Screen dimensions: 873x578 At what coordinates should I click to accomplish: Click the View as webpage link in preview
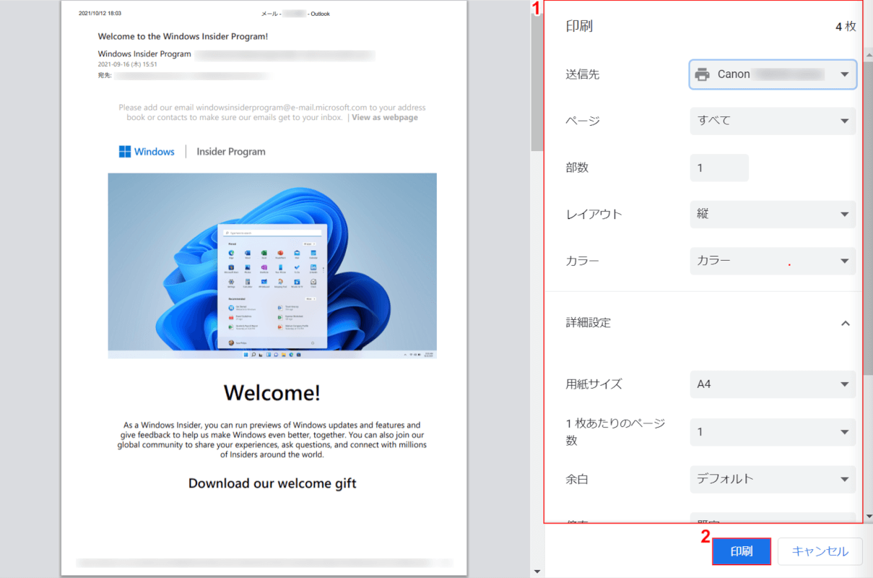pyautogui.click(x=385, y=117)
